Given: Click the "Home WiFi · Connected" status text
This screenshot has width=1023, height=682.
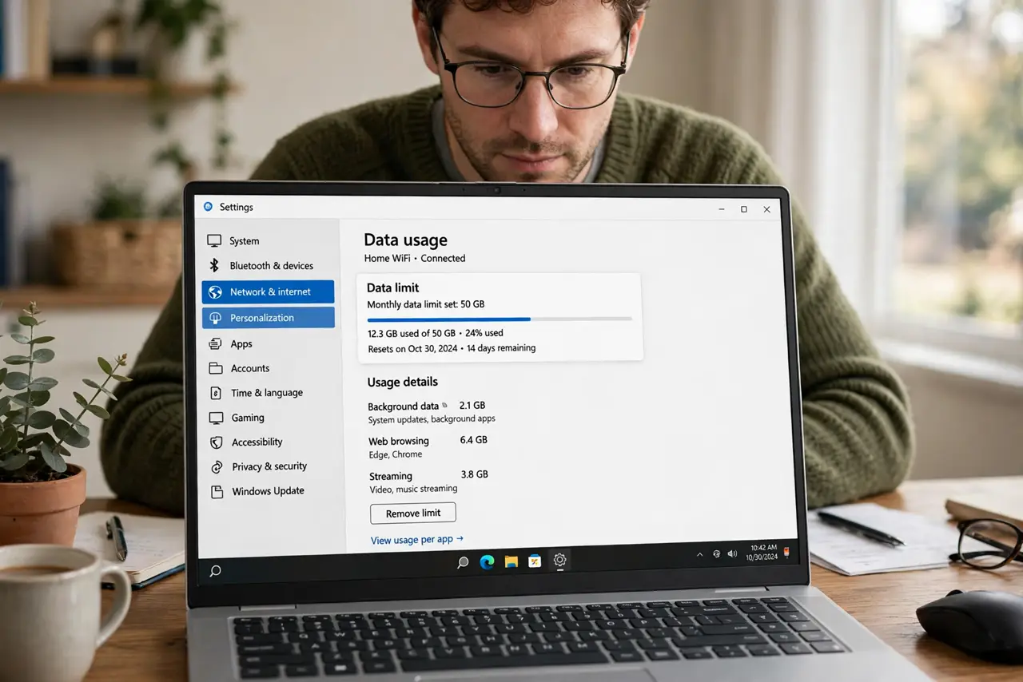Looking at the screenshot, I should [415, 258].
